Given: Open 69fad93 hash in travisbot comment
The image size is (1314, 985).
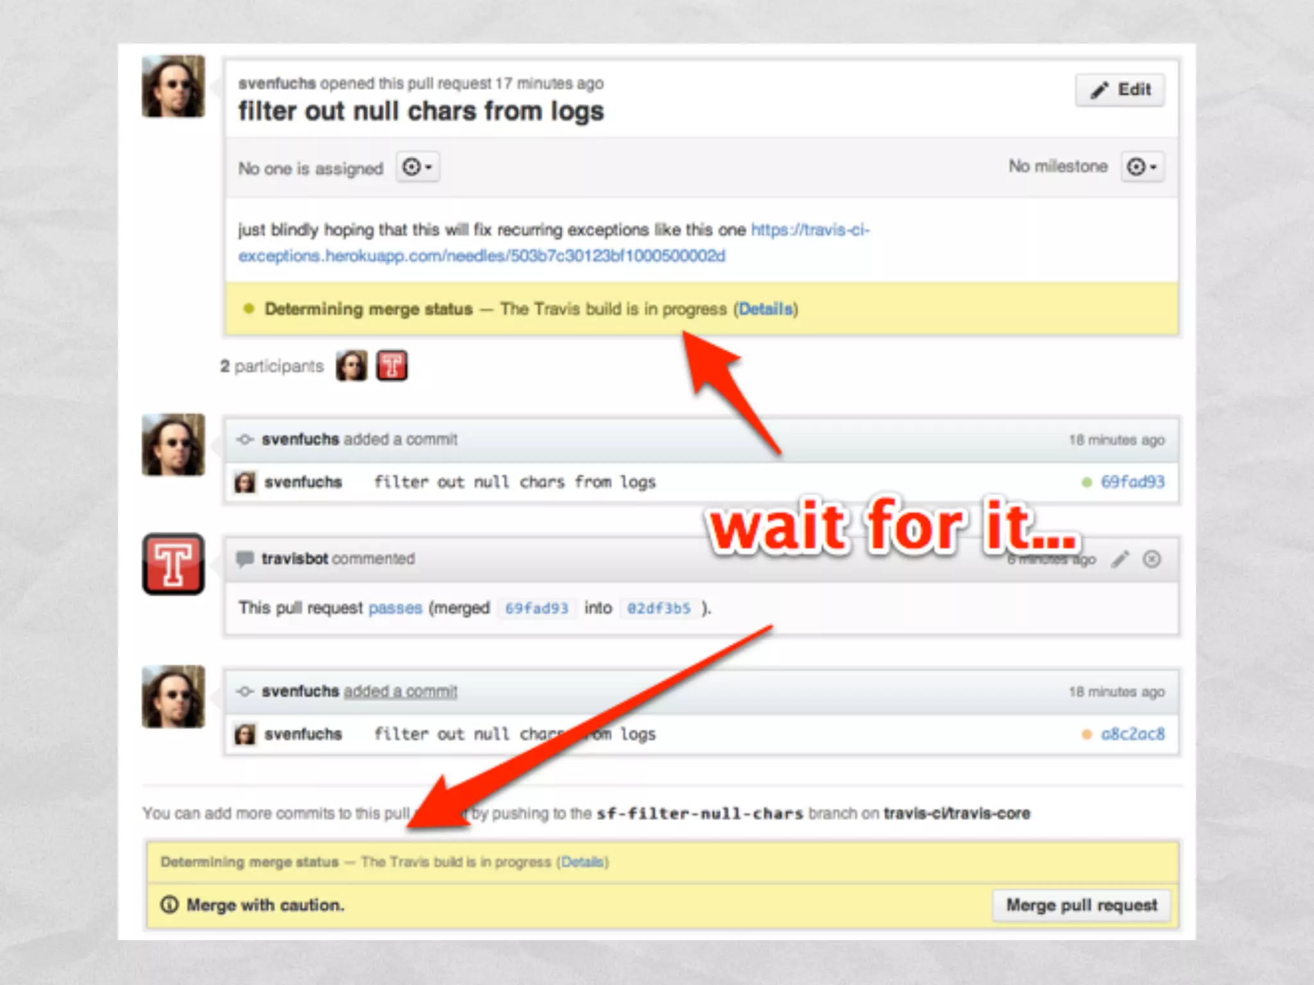Looking at the screenshot, I should [x=536, y=608].
